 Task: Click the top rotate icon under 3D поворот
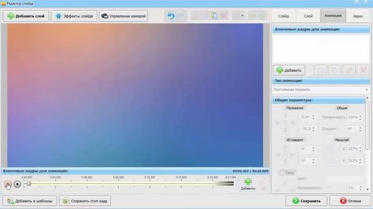(x=285, y=148)
